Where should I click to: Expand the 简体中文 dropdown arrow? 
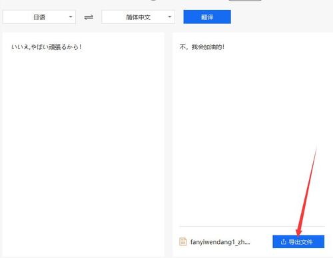170,17
